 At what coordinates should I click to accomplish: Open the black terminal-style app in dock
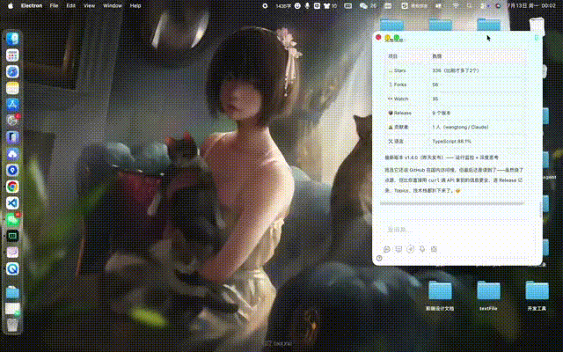click(x=12, y=236)
